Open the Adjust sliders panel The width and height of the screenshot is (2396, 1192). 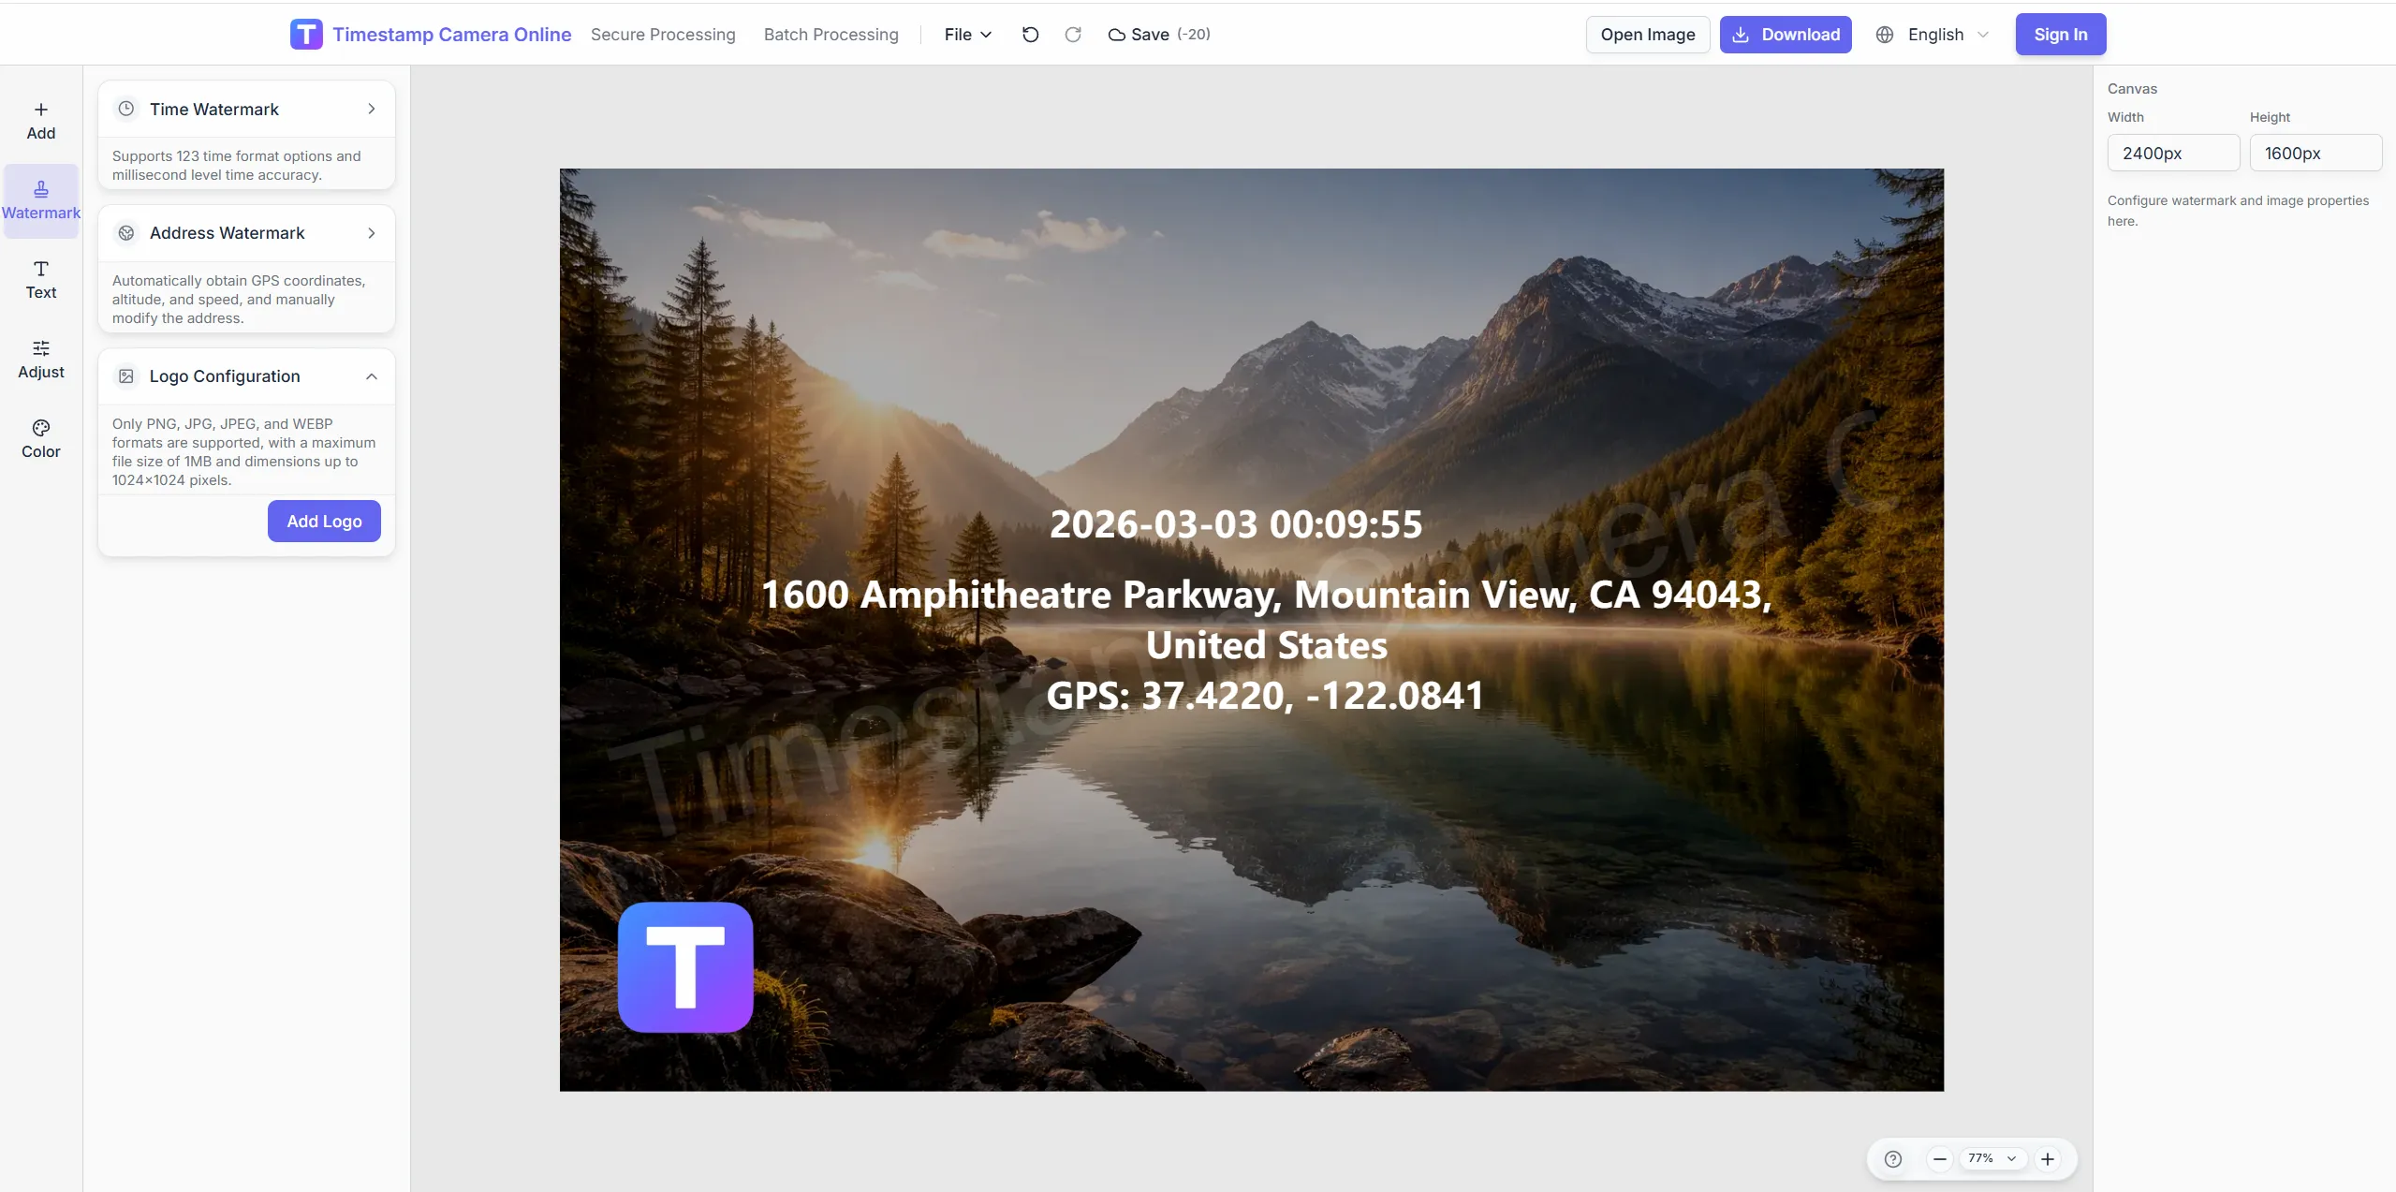coord(41,360)
